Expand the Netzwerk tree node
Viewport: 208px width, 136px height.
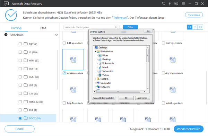click(95, 87)
